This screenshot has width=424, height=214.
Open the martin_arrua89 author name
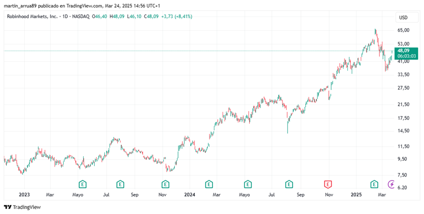coord(20,6)
